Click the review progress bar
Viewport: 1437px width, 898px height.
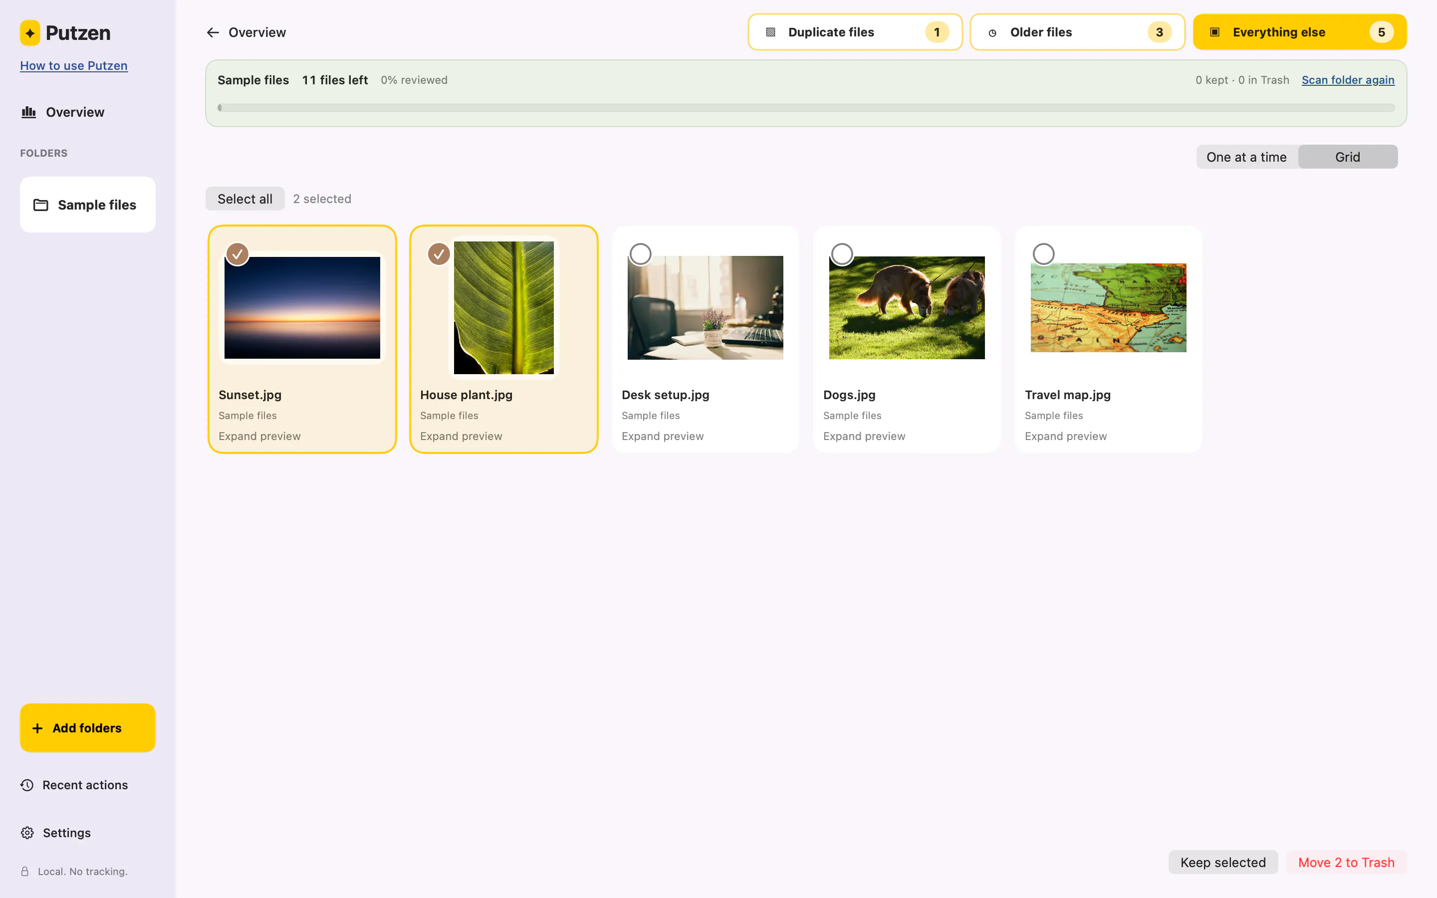[806, 107]
